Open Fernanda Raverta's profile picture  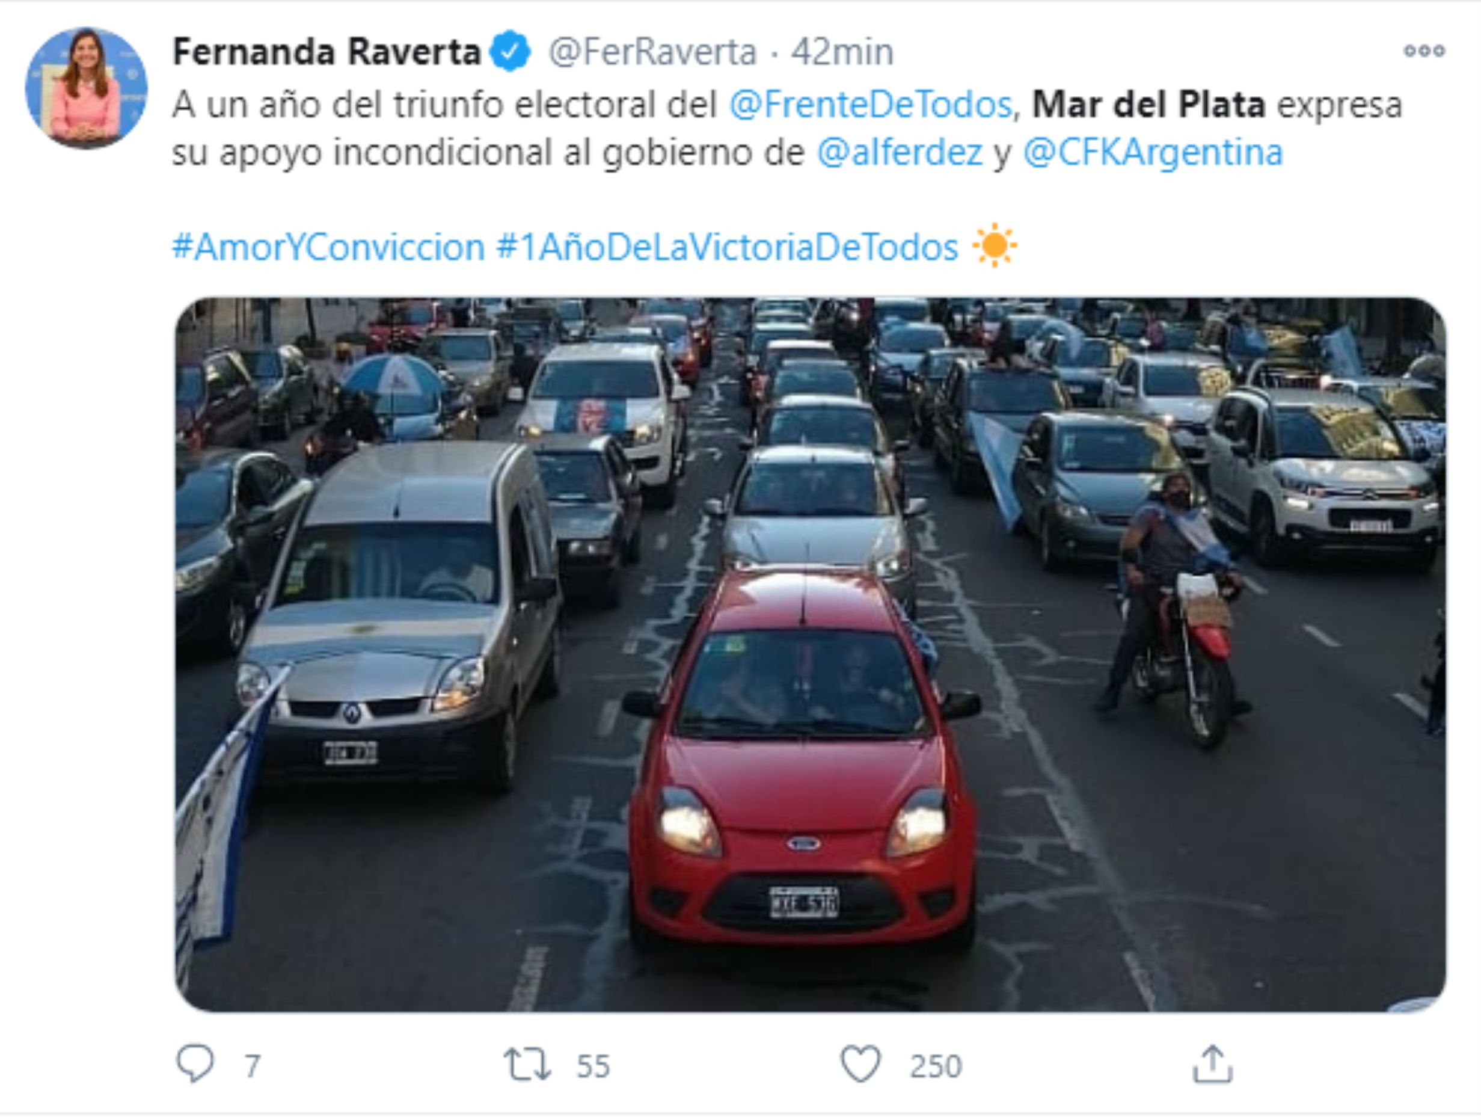coord(87,88)
